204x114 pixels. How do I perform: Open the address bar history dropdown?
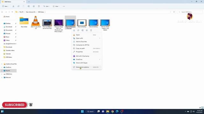point(171,12)
